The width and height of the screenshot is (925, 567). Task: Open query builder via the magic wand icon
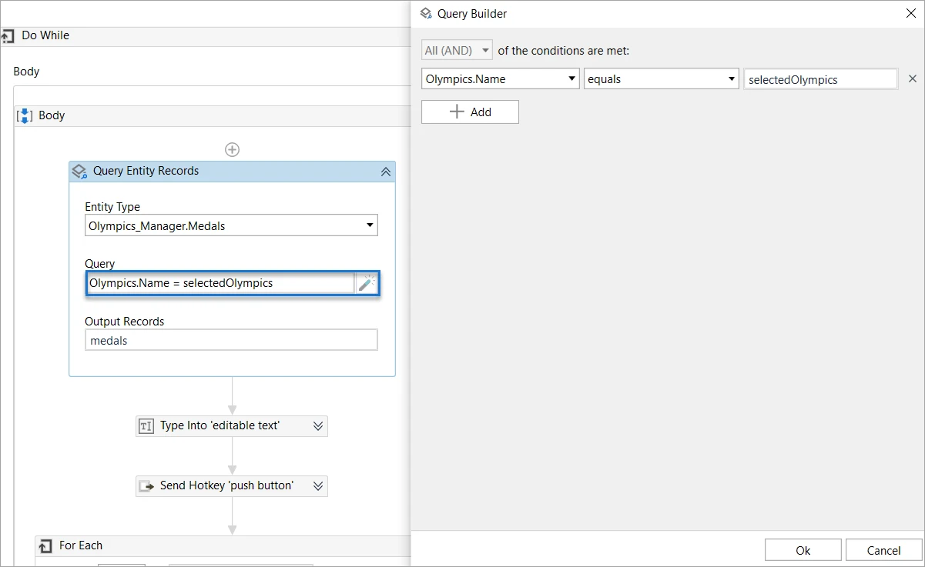pyautogui.click(x=367, y=283)
